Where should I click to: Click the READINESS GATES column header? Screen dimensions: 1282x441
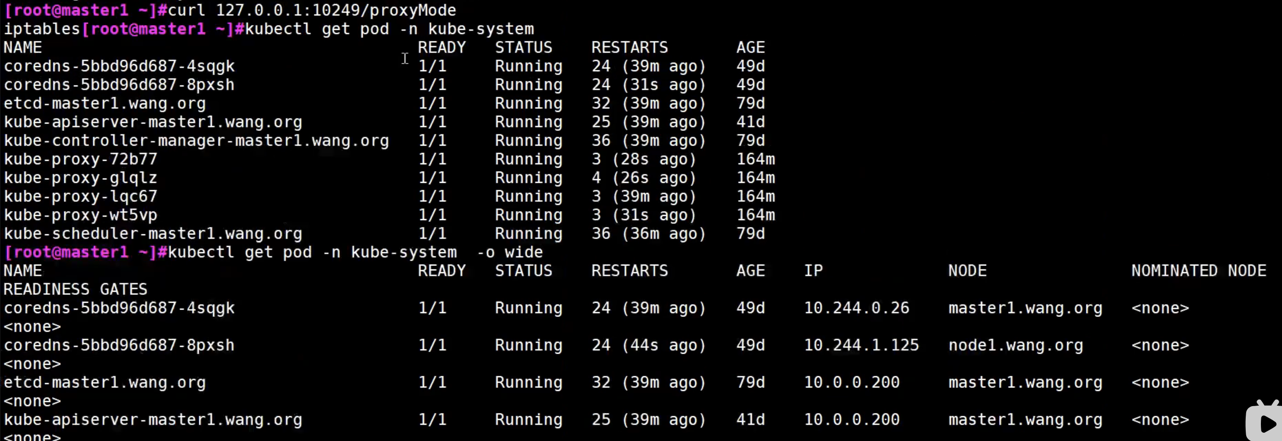[76, 289]
